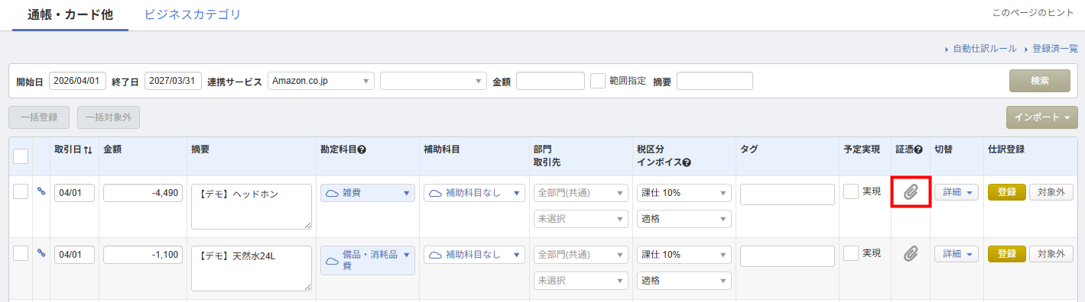Screen dimensions: 1085x302
Task: Open the help icon next to インボイス
Action: pyautogui.click(x=687, y=162)
